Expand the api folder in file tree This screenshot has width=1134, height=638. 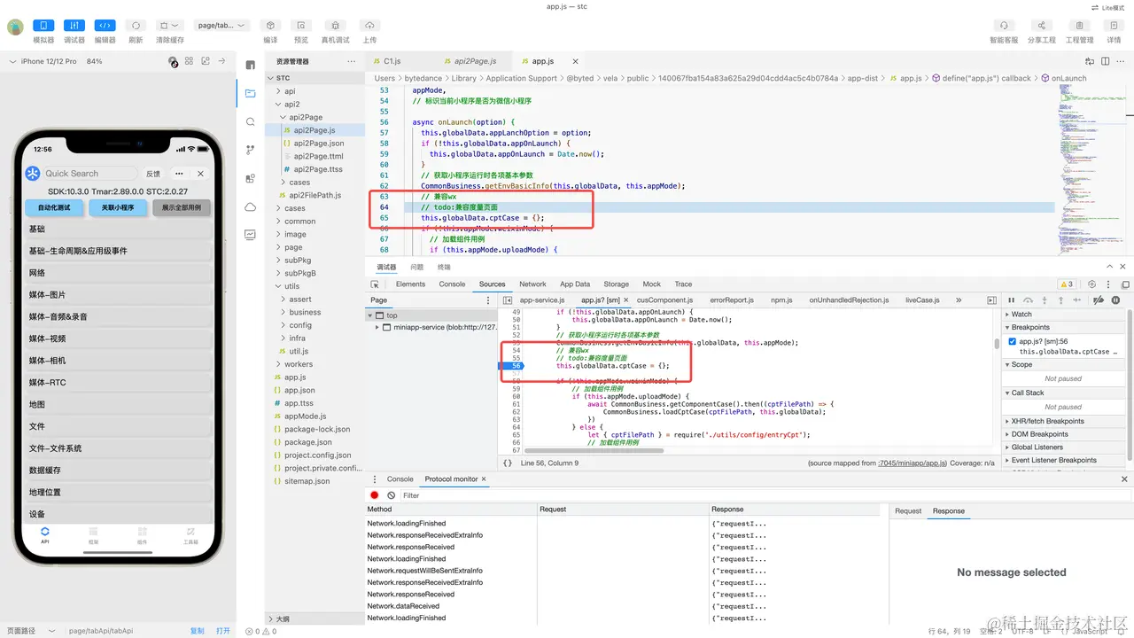coord(315,91)
